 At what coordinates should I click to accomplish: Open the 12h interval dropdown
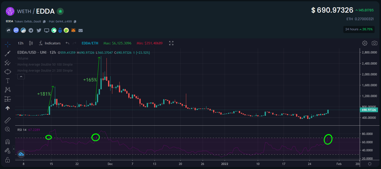click(x=21, y=43)
